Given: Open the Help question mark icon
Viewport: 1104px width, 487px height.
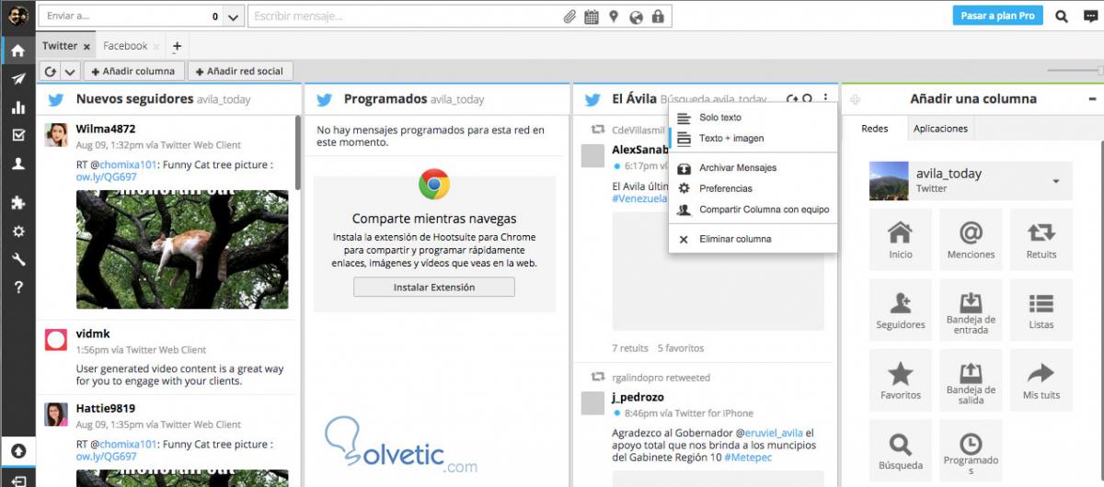Looking at the screenshot, I should point(17,288).
